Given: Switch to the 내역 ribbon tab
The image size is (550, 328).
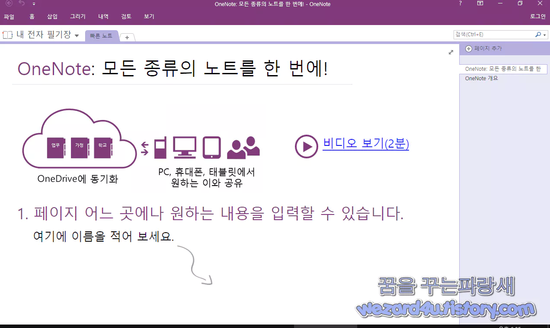Looking at the screenshot, I should pyautogui.click(x=103, y=17).
